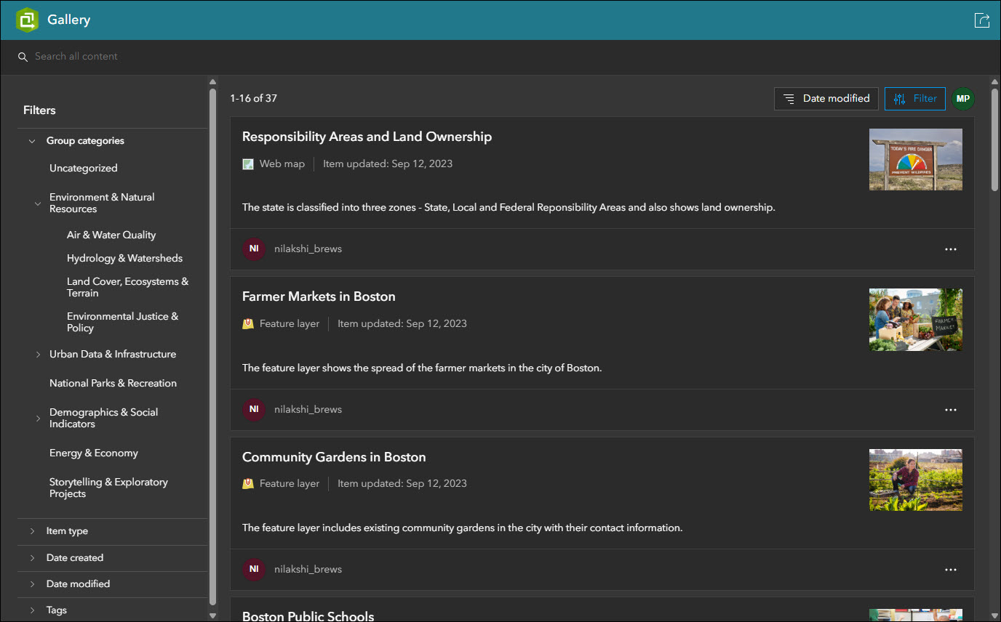Expand Urban Data & Infrastructure category
Viewport: 1001px width, 622px height.
[x=38, y=355]
